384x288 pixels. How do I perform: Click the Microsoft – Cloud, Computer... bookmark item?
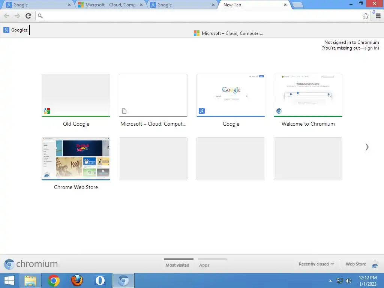[x=228, y=33]
